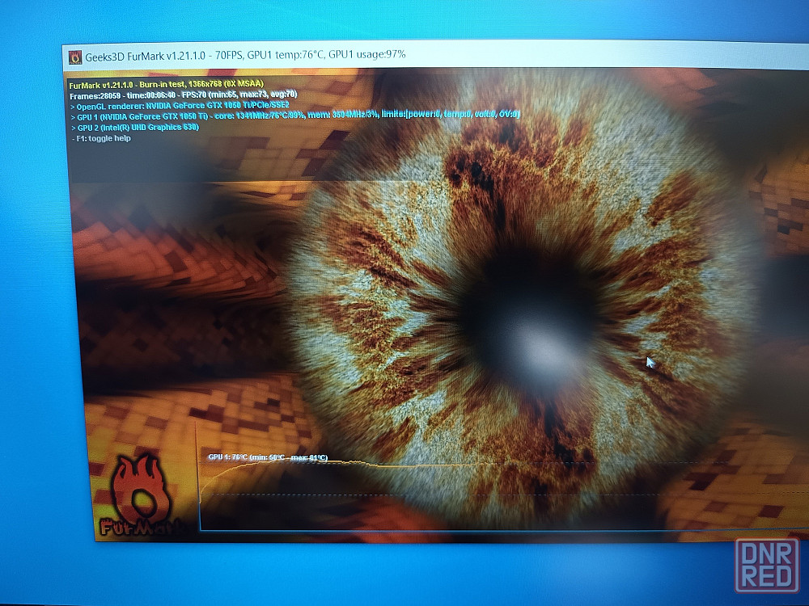Click the DNR RED watermark badge
The image size is (809, 606).
tap(767, 566)
